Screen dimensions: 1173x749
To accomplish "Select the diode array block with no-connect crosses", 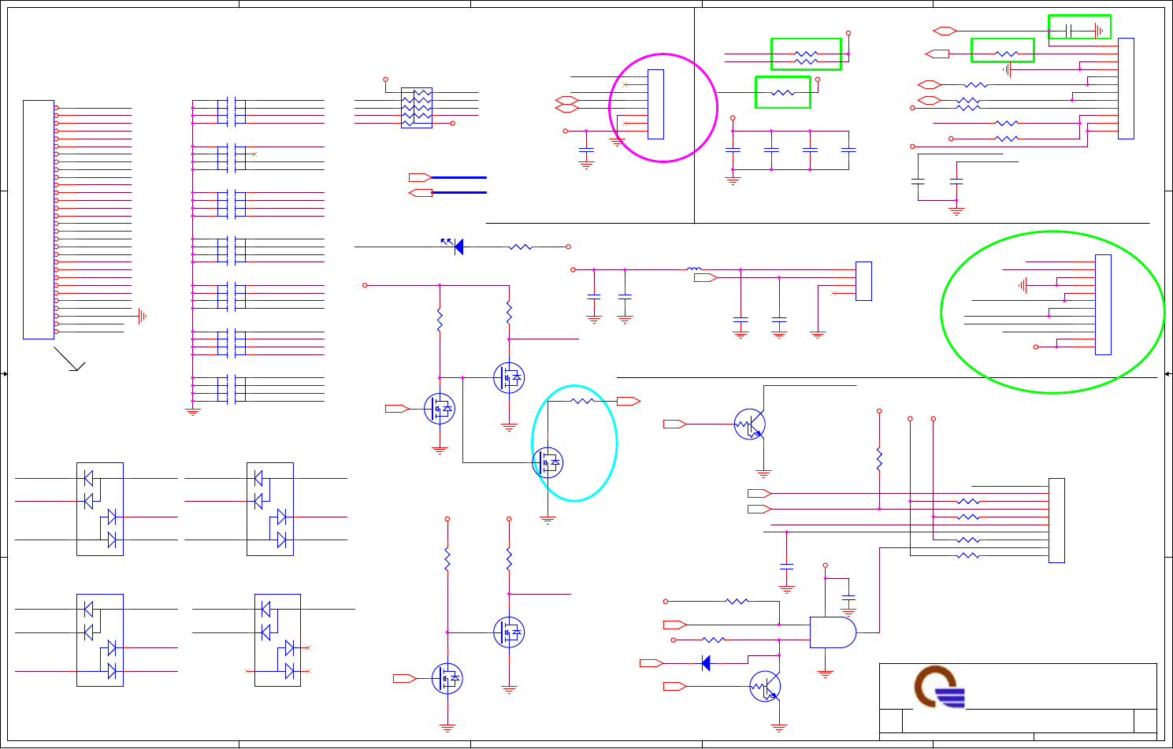I will pyautogui.click(x=277, y=640).
